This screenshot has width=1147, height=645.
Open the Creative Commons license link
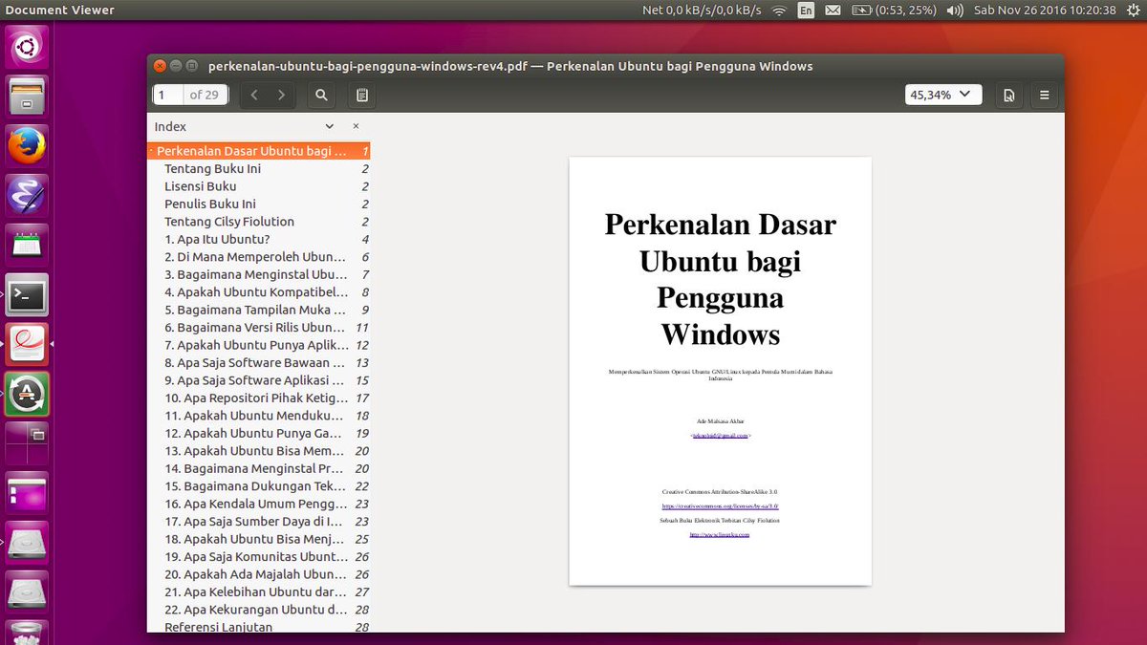pyautogui.click(x=720, y=505)
